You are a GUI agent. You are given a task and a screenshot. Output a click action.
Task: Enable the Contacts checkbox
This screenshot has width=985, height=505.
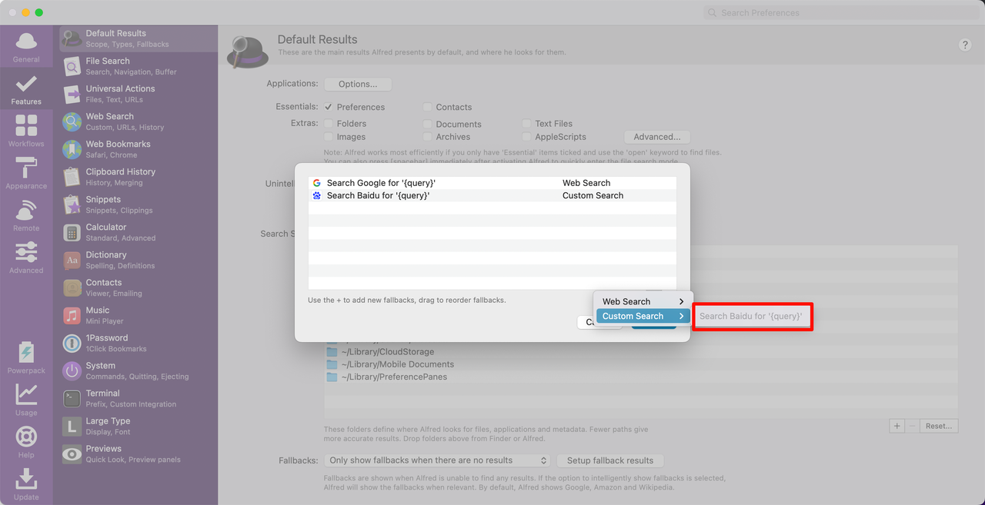click(427, 108)
